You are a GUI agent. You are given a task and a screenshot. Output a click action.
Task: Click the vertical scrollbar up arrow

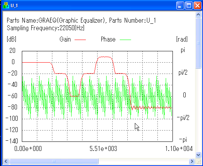coord(198,14)
